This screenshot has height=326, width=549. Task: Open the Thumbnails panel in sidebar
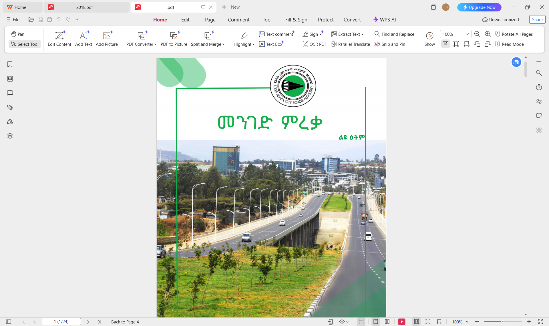(10, 79)
